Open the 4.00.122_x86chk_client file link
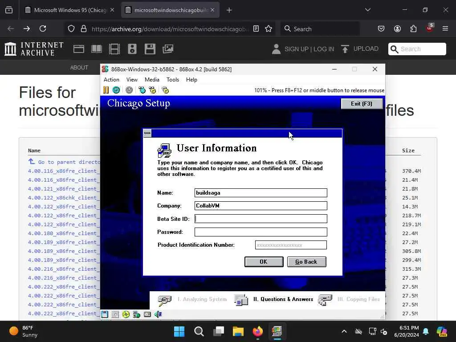The image size is (456, 342). coord(64,198)
